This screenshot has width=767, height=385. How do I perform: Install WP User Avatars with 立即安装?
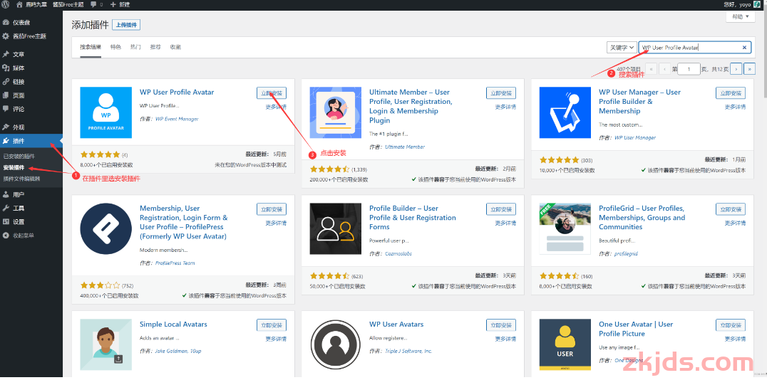501,325
